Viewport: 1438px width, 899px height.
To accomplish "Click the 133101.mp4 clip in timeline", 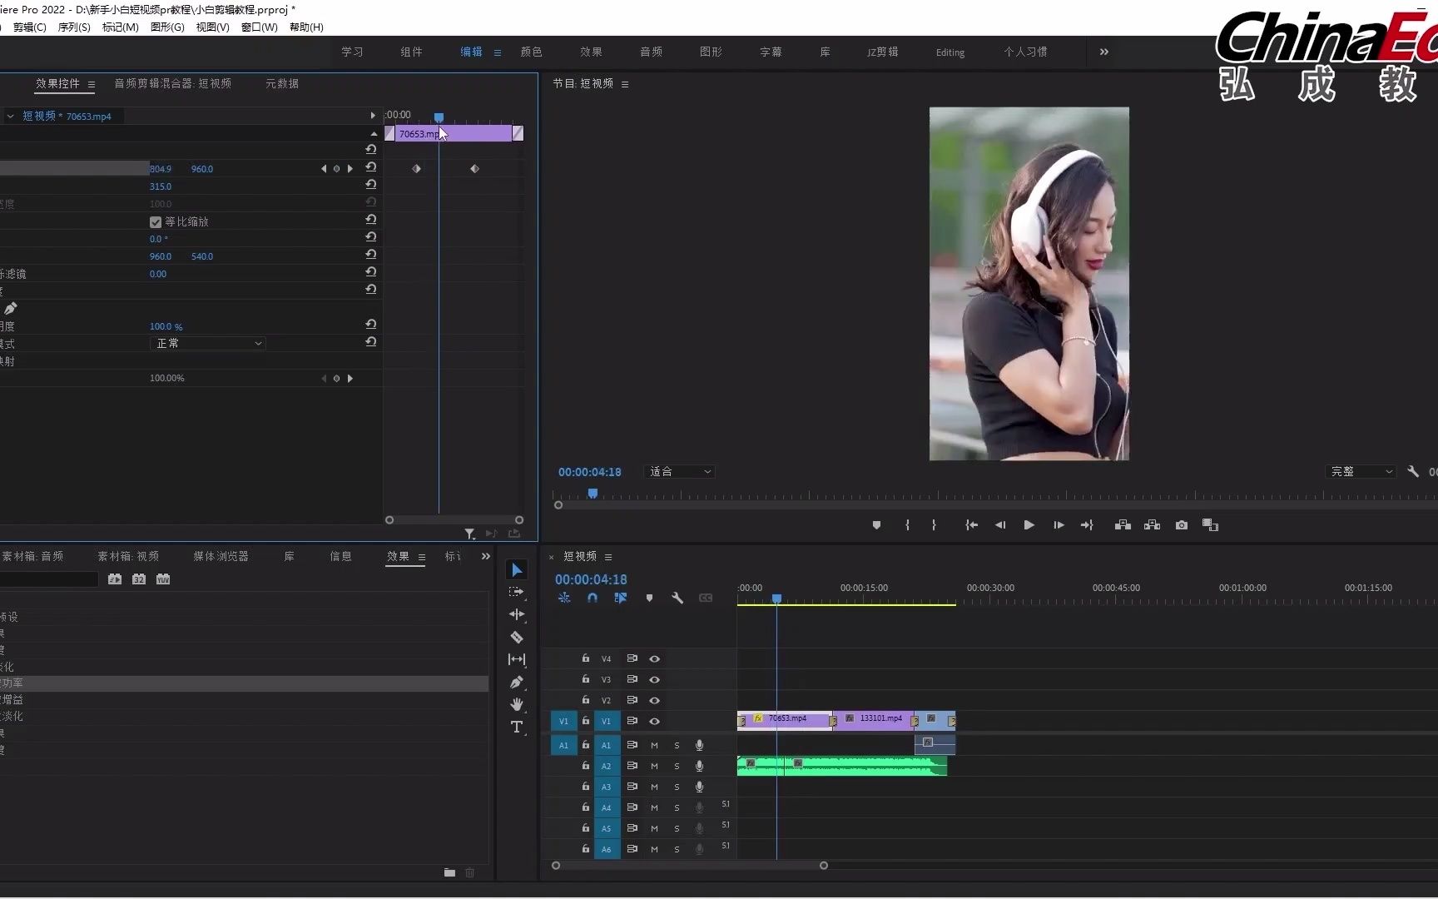I will click(x=874, y=720).
